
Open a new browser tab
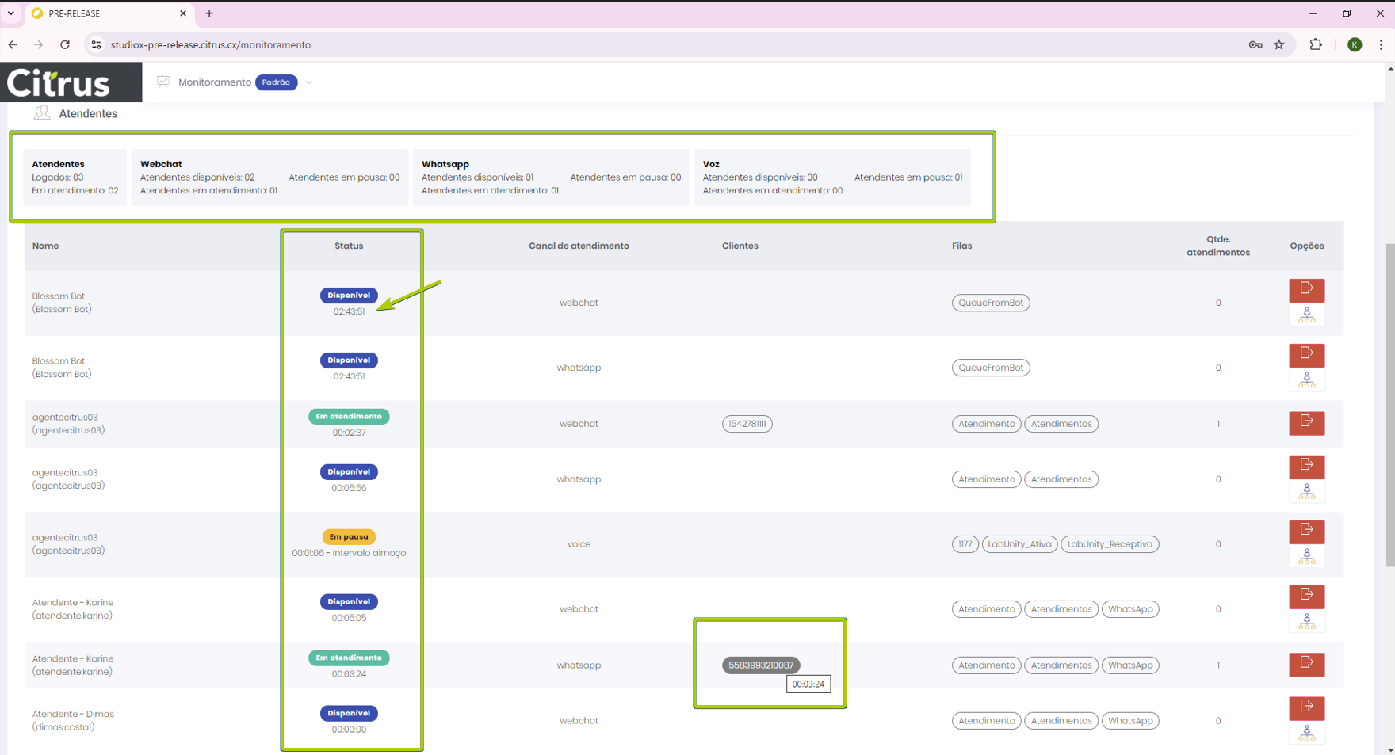click(x=209, y=13)
